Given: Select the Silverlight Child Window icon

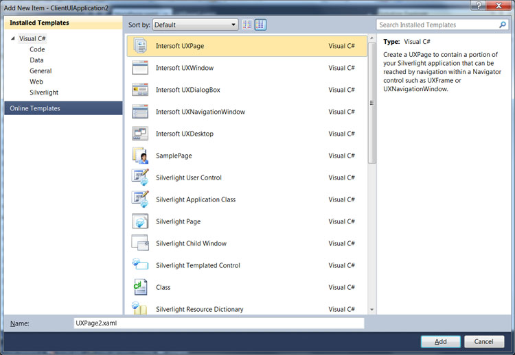Looking at the screenshot, I should point(140,243).
